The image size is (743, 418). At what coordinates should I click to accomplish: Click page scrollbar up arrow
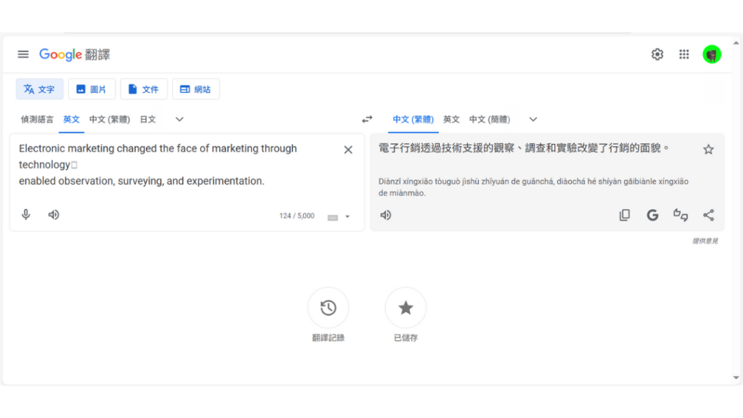pyautogui.click(x=736, y=43)
